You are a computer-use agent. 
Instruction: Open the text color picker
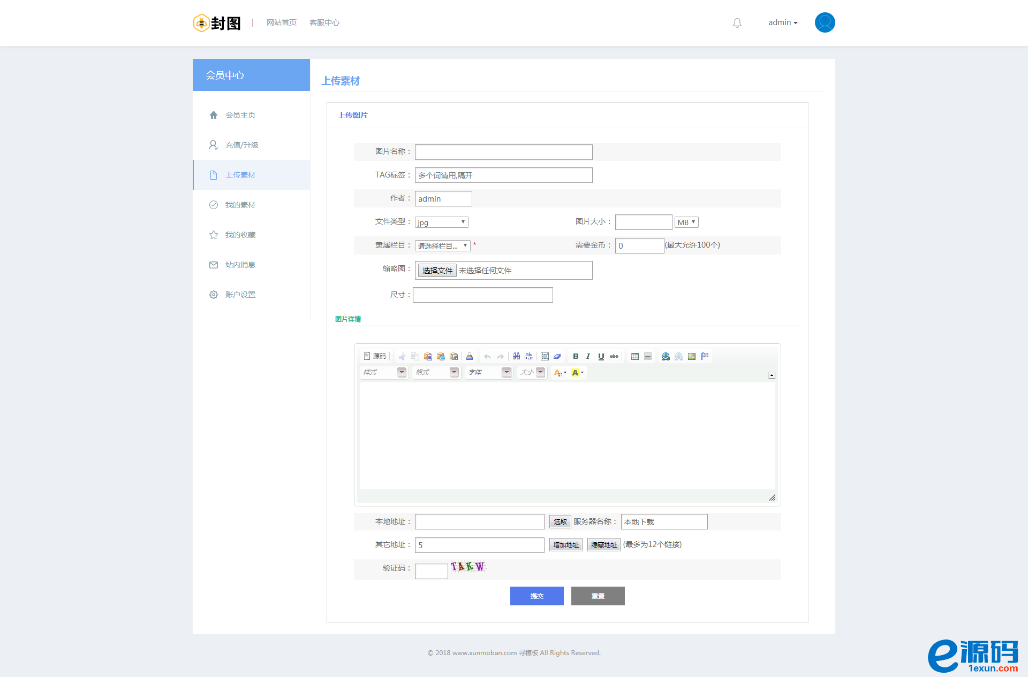560,373
